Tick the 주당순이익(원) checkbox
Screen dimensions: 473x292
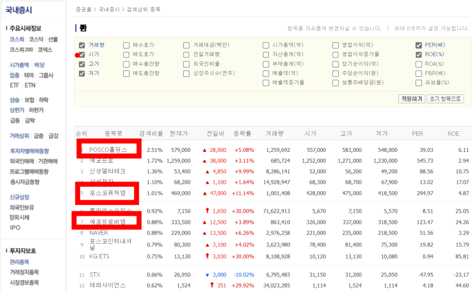tap(335, 73)
